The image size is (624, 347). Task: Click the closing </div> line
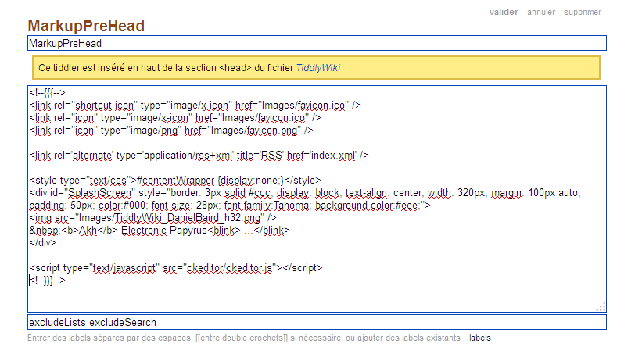coord(42,243)
